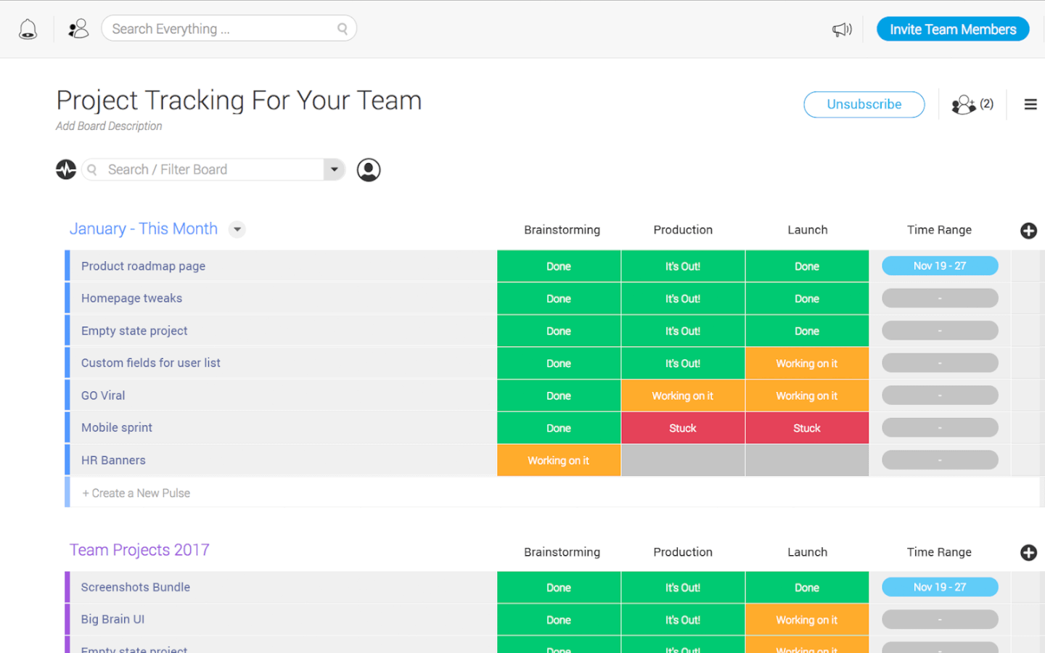
Task: Unsubscribe from this board
Action: [864, 104]
